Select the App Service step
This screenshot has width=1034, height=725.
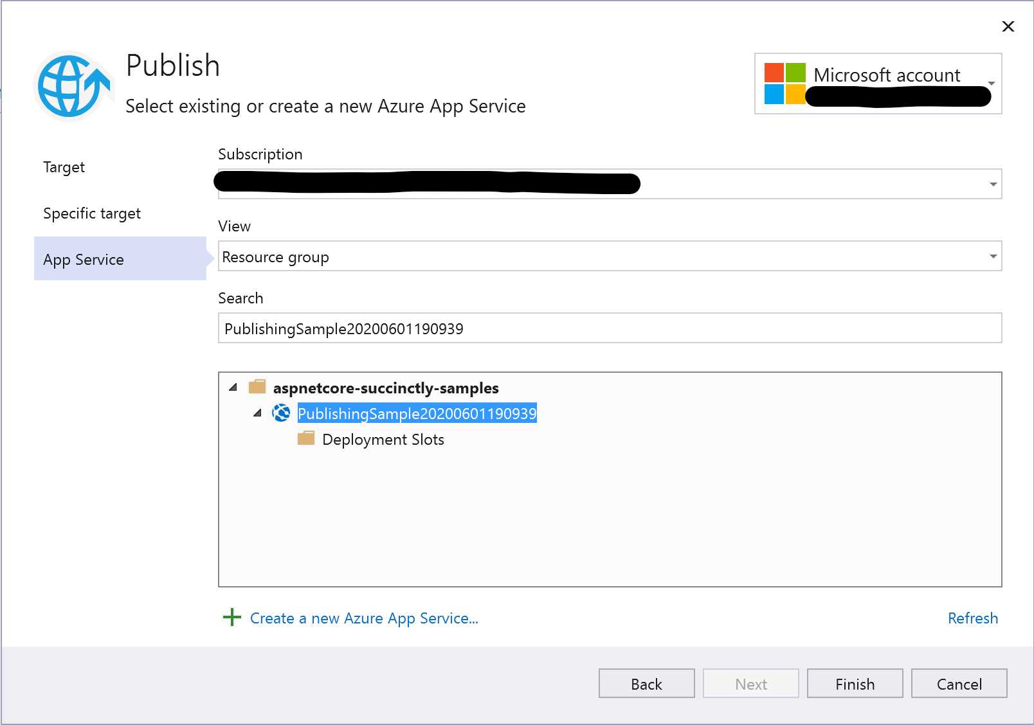click(x=120, y=259)
